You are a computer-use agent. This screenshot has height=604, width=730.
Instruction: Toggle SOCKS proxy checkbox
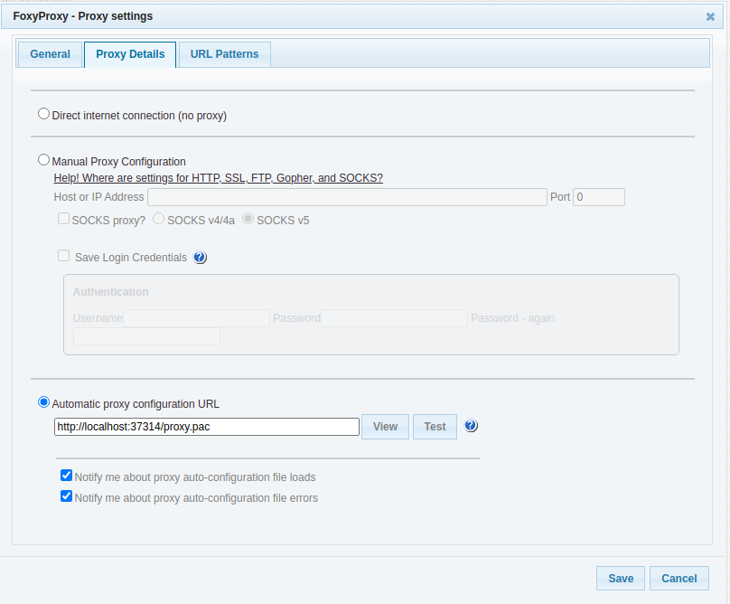[x=64, y=219]
